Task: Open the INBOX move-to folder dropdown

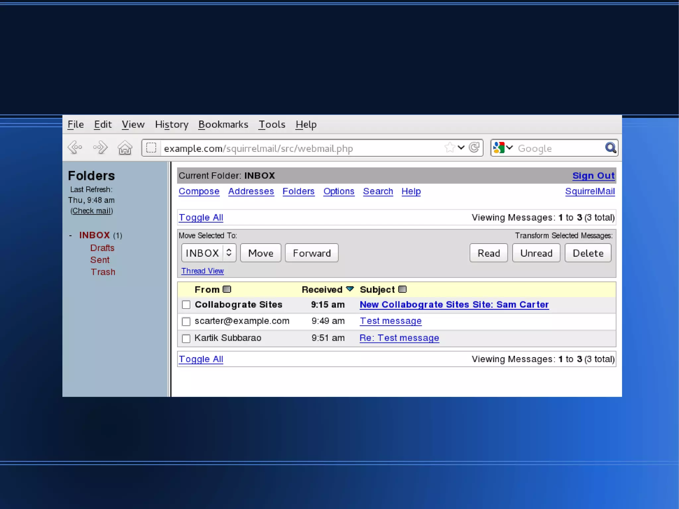Action: pyautogui.click(x=209, y=253)
